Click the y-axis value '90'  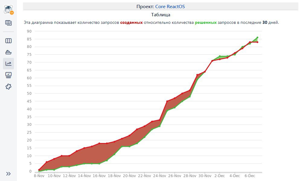(x=29, y=31)
